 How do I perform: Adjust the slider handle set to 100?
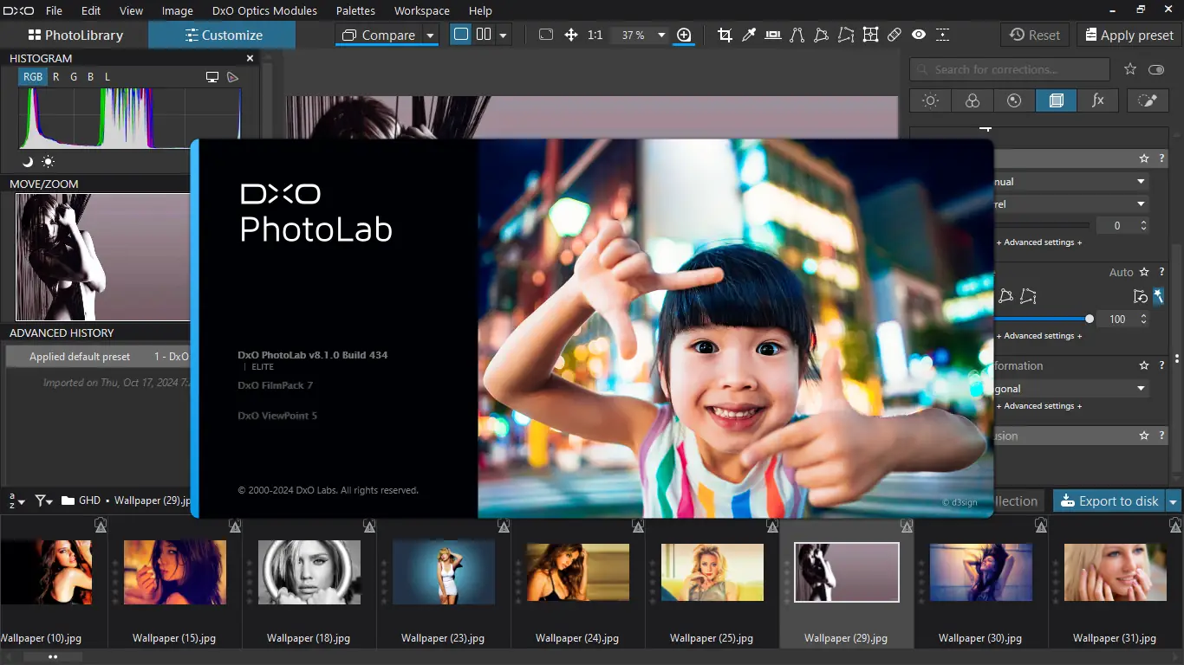pos(1090,320)
